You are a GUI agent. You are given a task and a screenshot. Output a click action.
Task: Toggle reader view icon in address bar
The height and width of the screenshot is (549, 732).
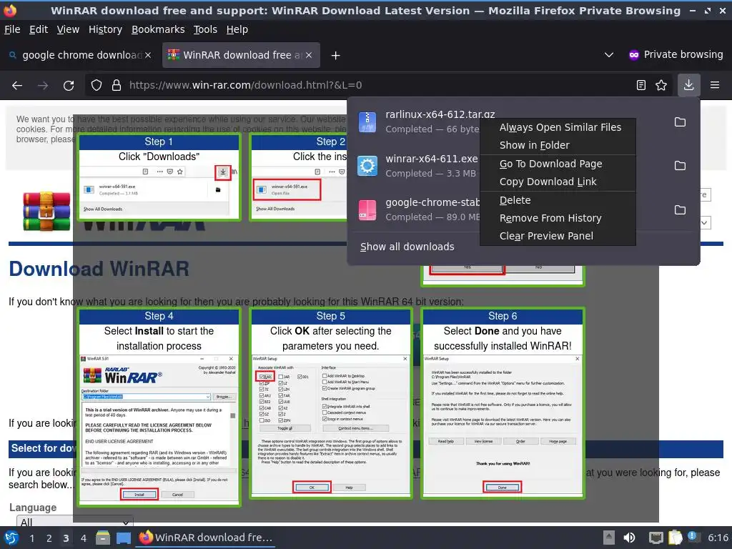(x=641, y=85)
